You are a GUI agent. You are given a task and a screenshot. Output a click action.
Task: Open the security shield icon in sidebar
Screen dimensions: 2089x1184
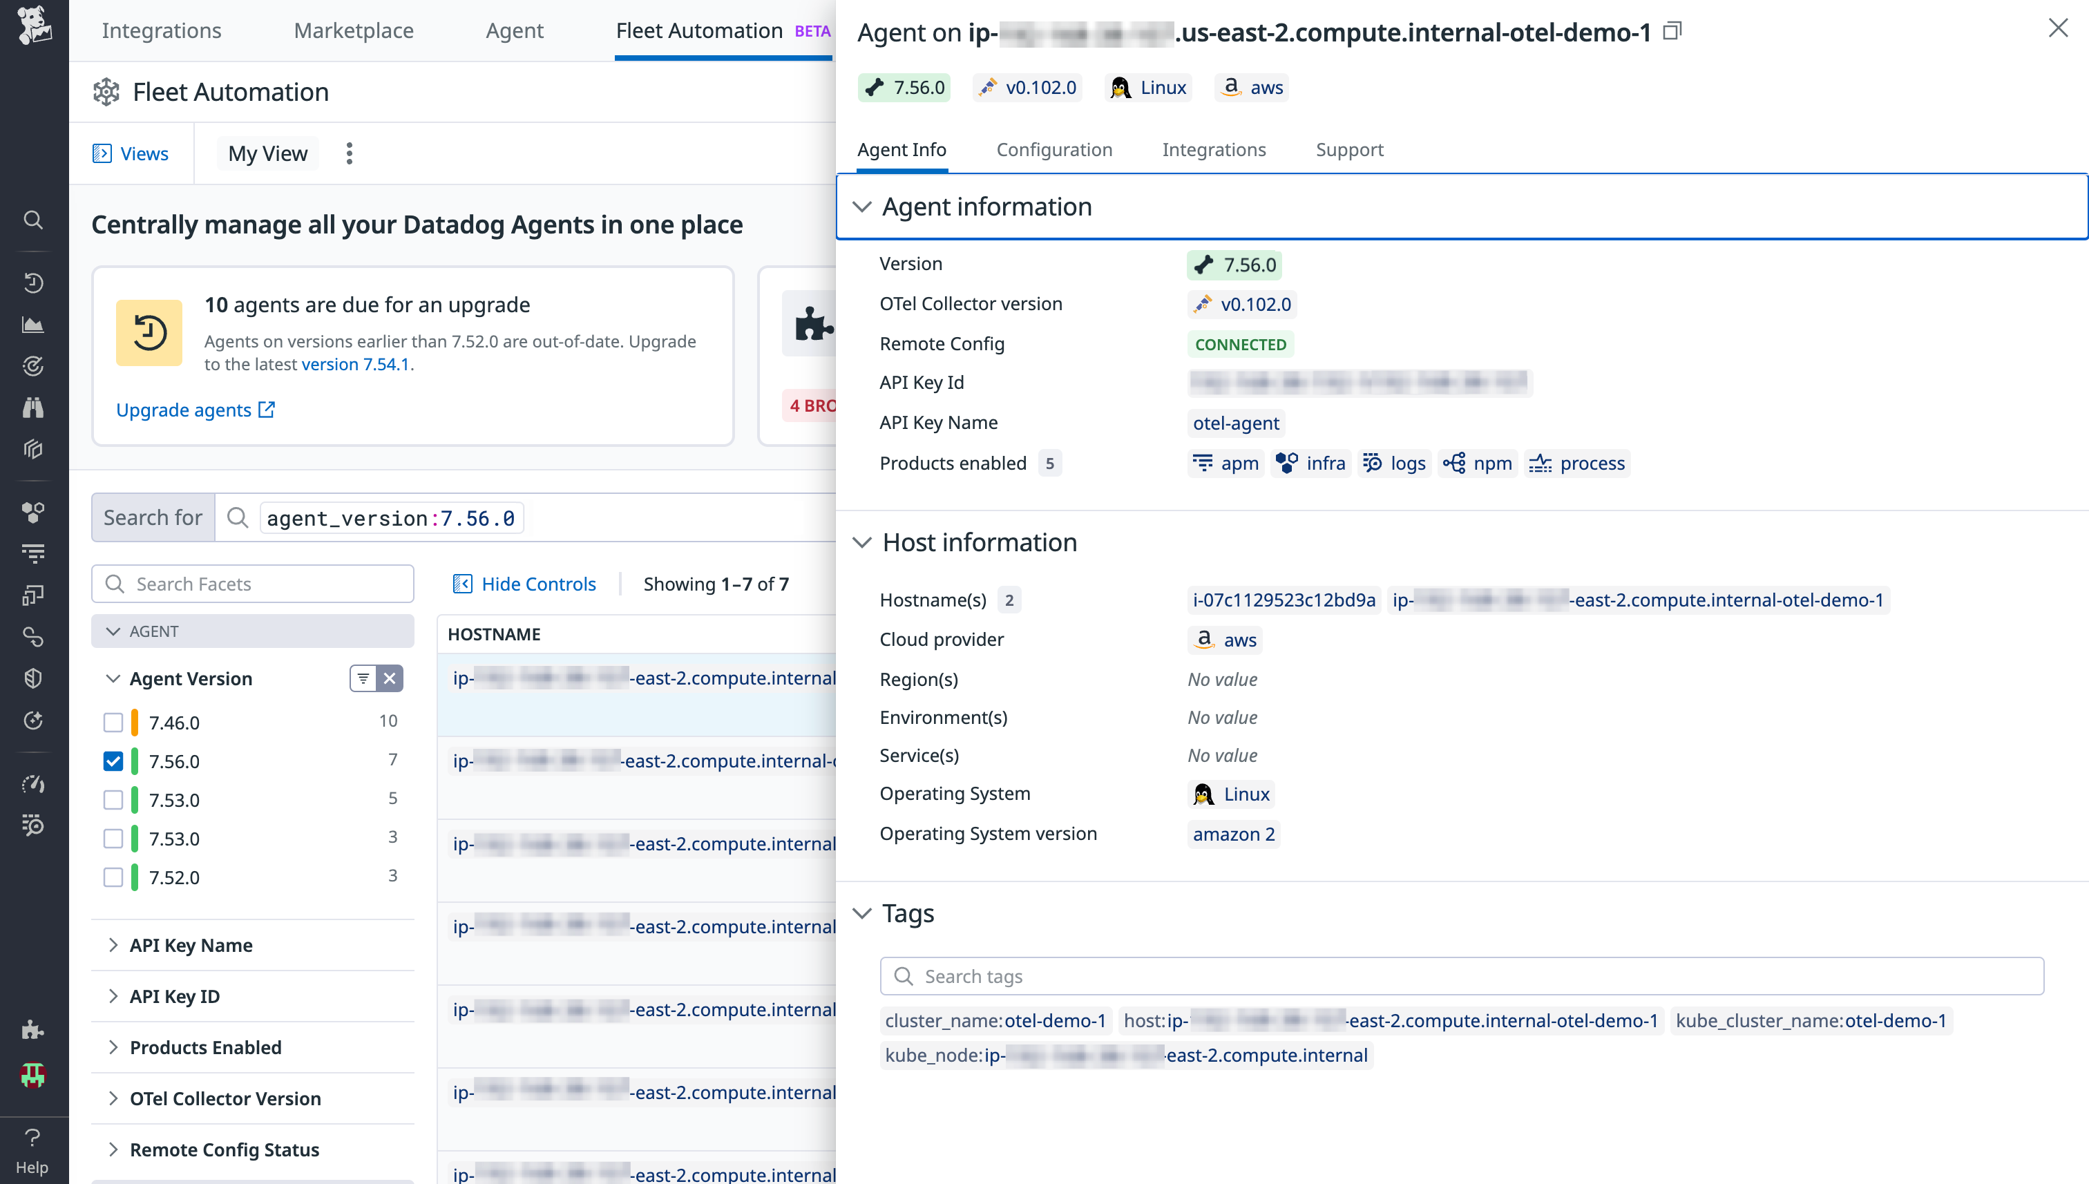pos(33,678)
